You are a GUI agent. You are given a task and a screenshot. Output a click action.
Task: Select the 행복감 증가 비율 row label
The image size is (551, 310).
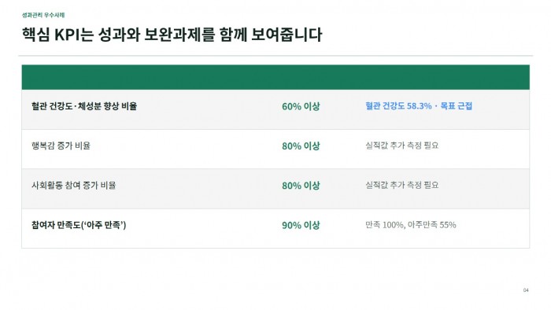point(61,146)
